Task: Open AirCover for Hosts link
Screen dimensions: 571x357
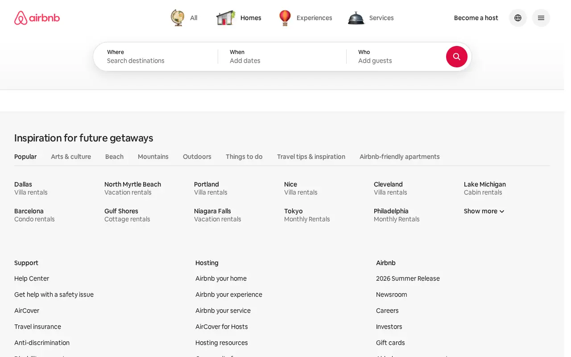Action: 222,327
